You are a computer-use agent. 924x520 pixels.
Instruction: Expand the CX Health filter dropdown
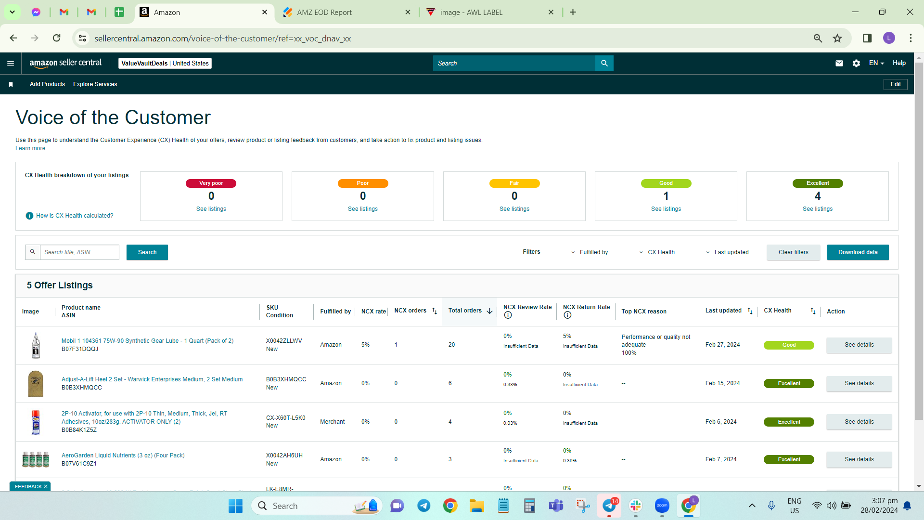[657, 252]
